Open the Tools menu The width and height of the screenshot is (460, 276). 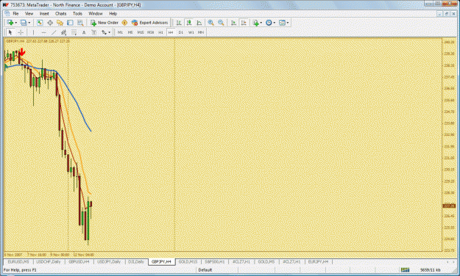tap(77, 14)
